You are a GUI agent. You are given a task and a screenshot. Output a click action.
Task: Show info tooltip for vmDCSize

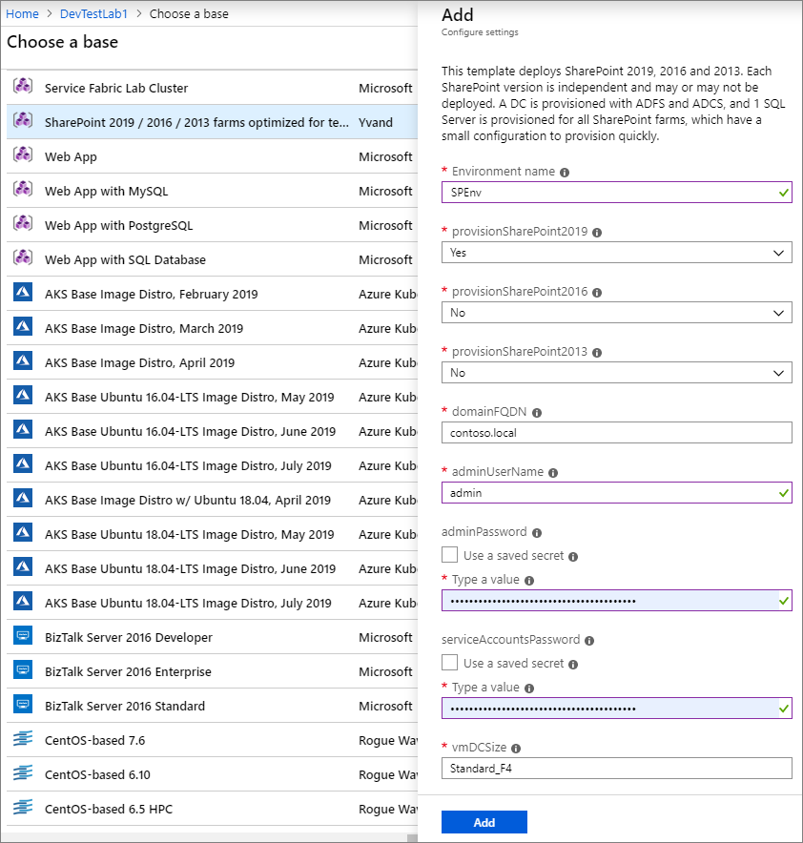point(516,749)
